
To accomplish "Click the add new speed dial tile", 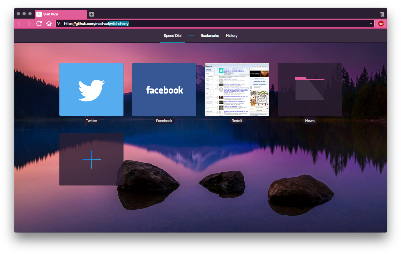I will click(91, 159).
